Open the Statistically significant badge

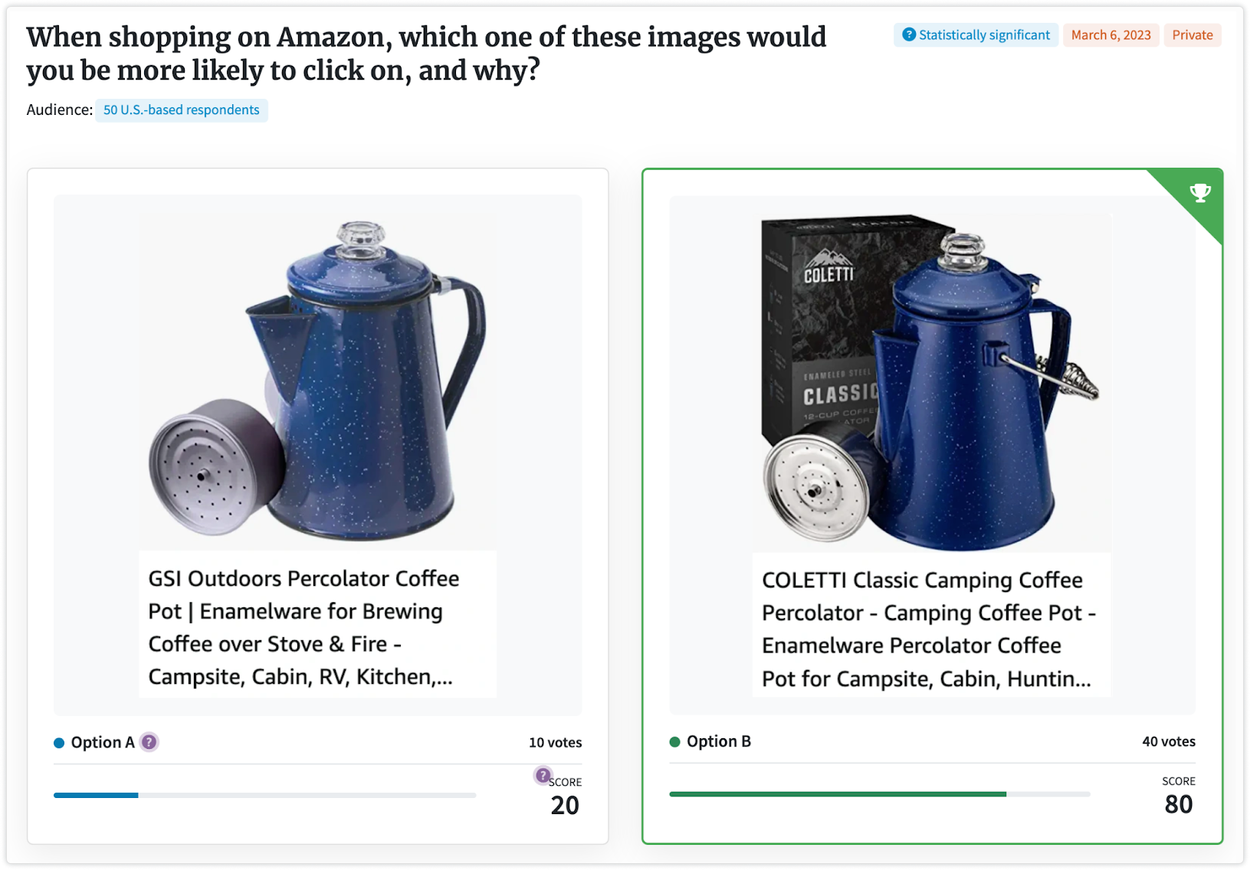(x=976, y=35)
